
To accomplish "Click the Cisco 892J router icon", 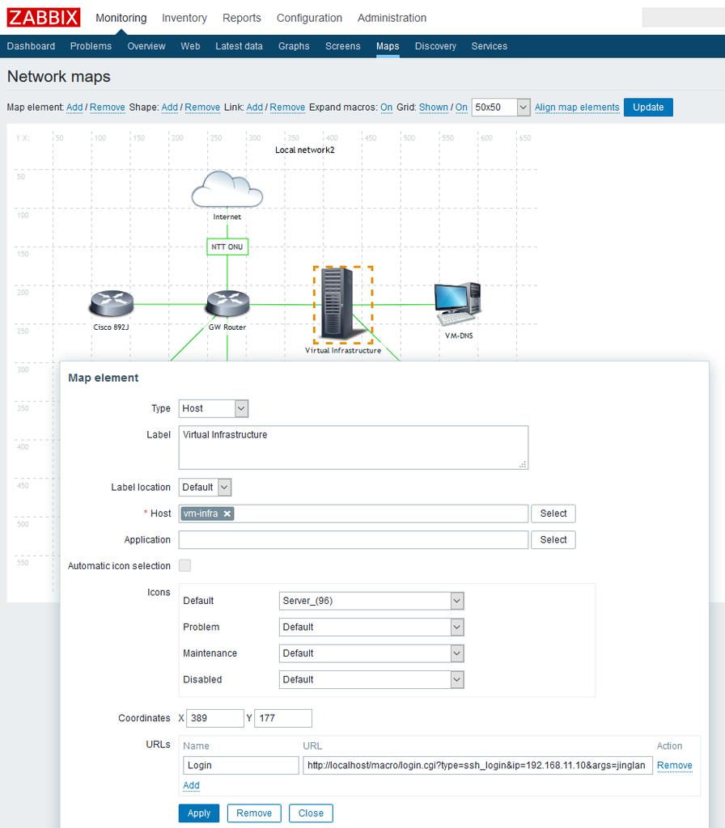I will pyautogui.click(x=112, y=304).
